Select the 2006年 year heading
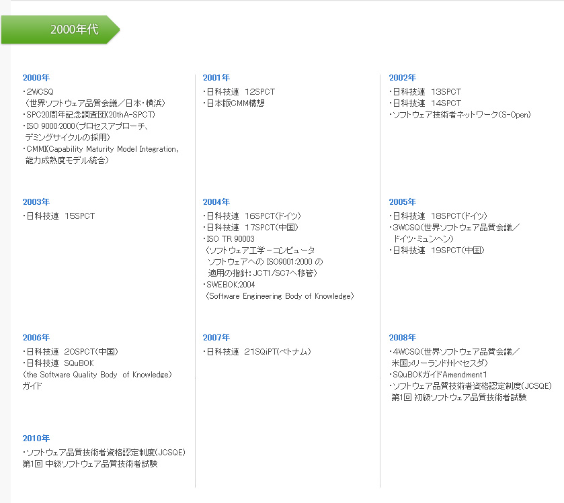 pos(36,338)
